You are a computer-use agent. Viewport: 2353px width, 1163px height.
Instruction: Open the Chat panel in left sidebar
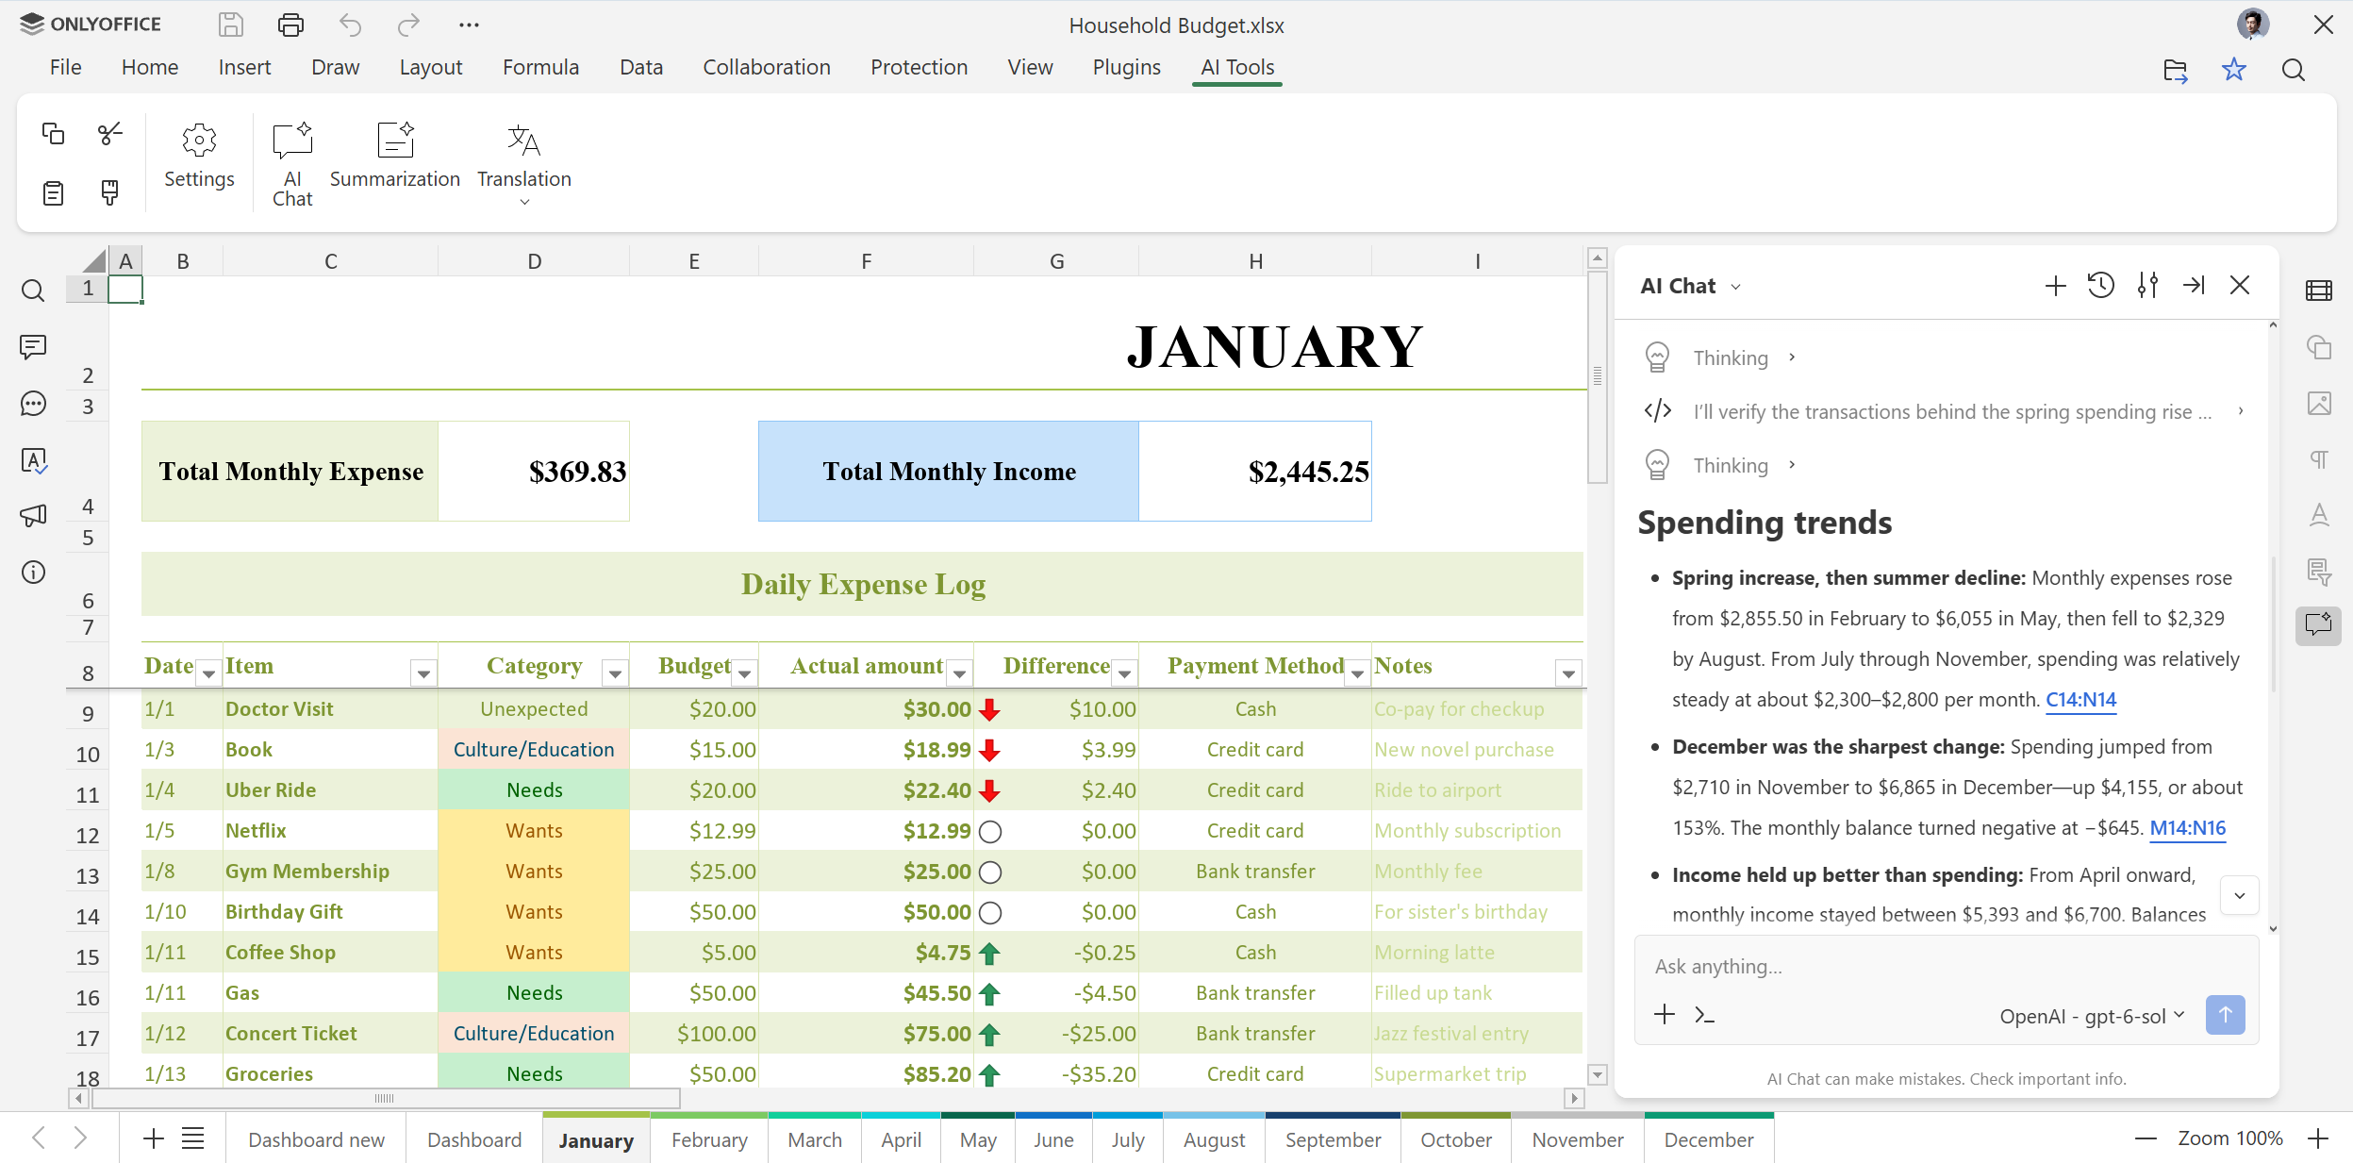click(x=33, y=404)
